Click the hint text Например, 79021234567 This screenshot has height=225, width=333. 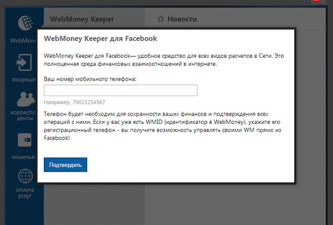74,102
